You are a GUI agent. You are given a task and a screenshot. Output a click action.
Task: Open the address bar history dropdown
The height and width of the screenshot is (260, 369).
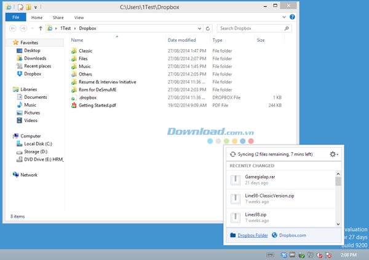200,28
